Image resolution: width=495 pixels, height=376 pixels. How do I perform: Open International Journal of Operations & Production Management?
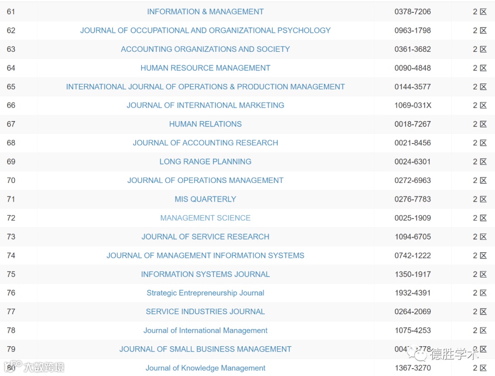coord(205,87)
